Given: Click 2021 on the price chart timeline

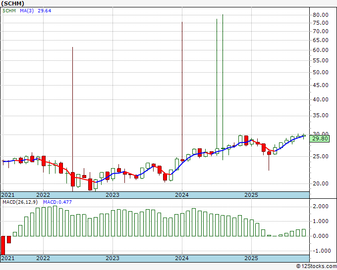Looking at the screenshot, I should click(x=8, y=195).
